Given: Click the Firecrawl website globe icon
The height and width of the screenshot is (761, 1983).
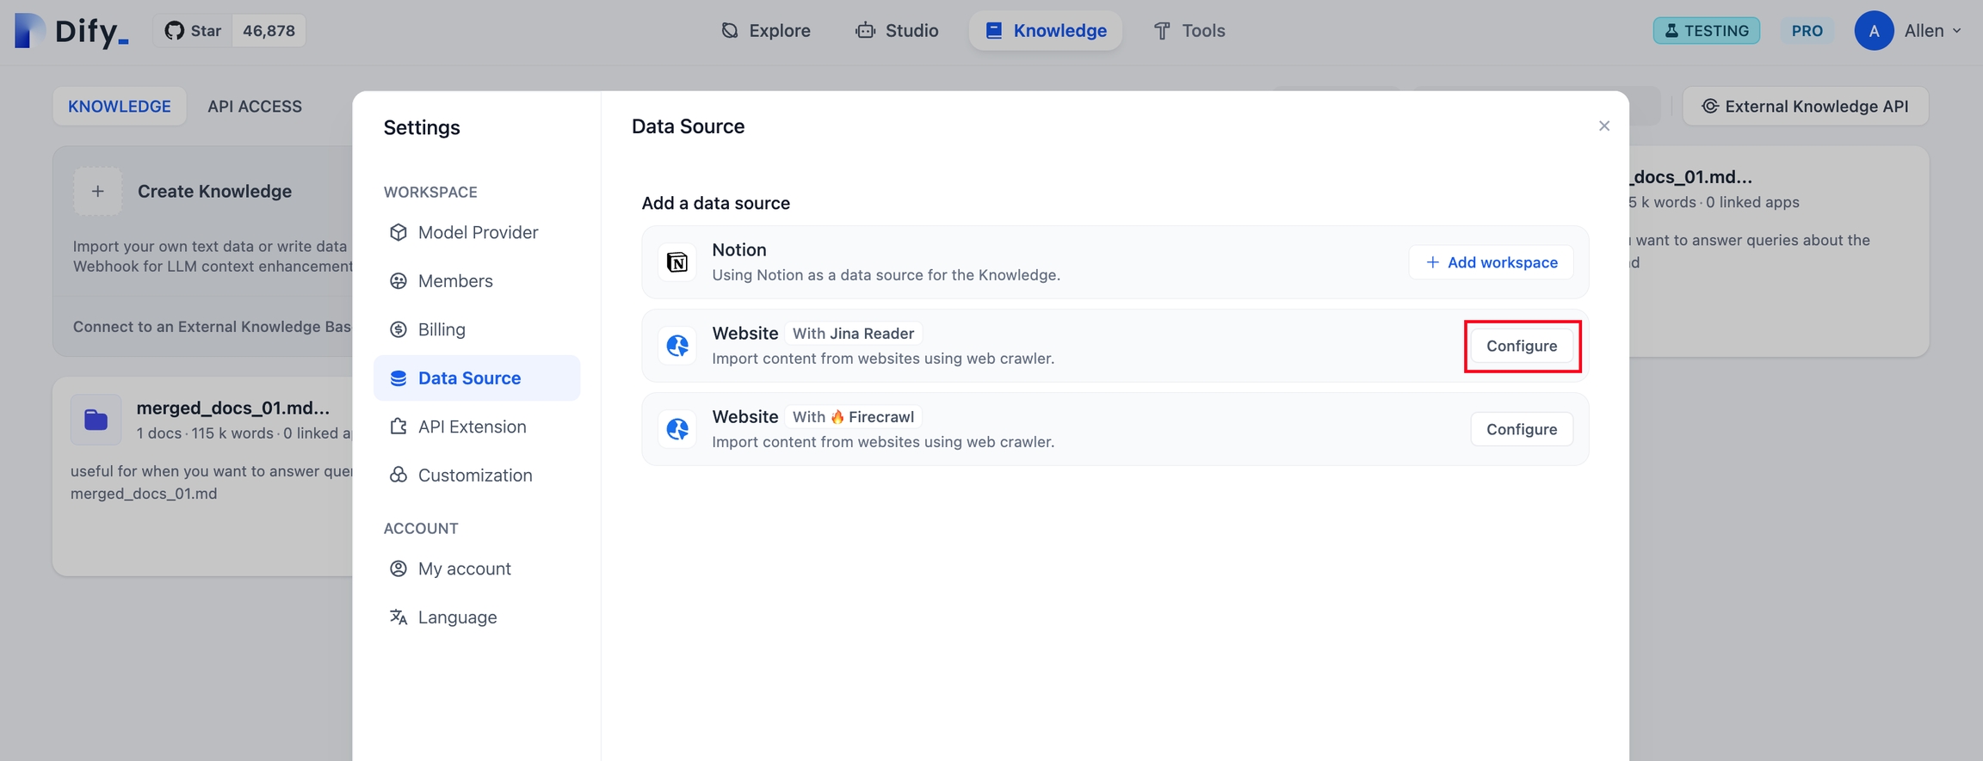Looking at the screenshot, I should point(677,429).
